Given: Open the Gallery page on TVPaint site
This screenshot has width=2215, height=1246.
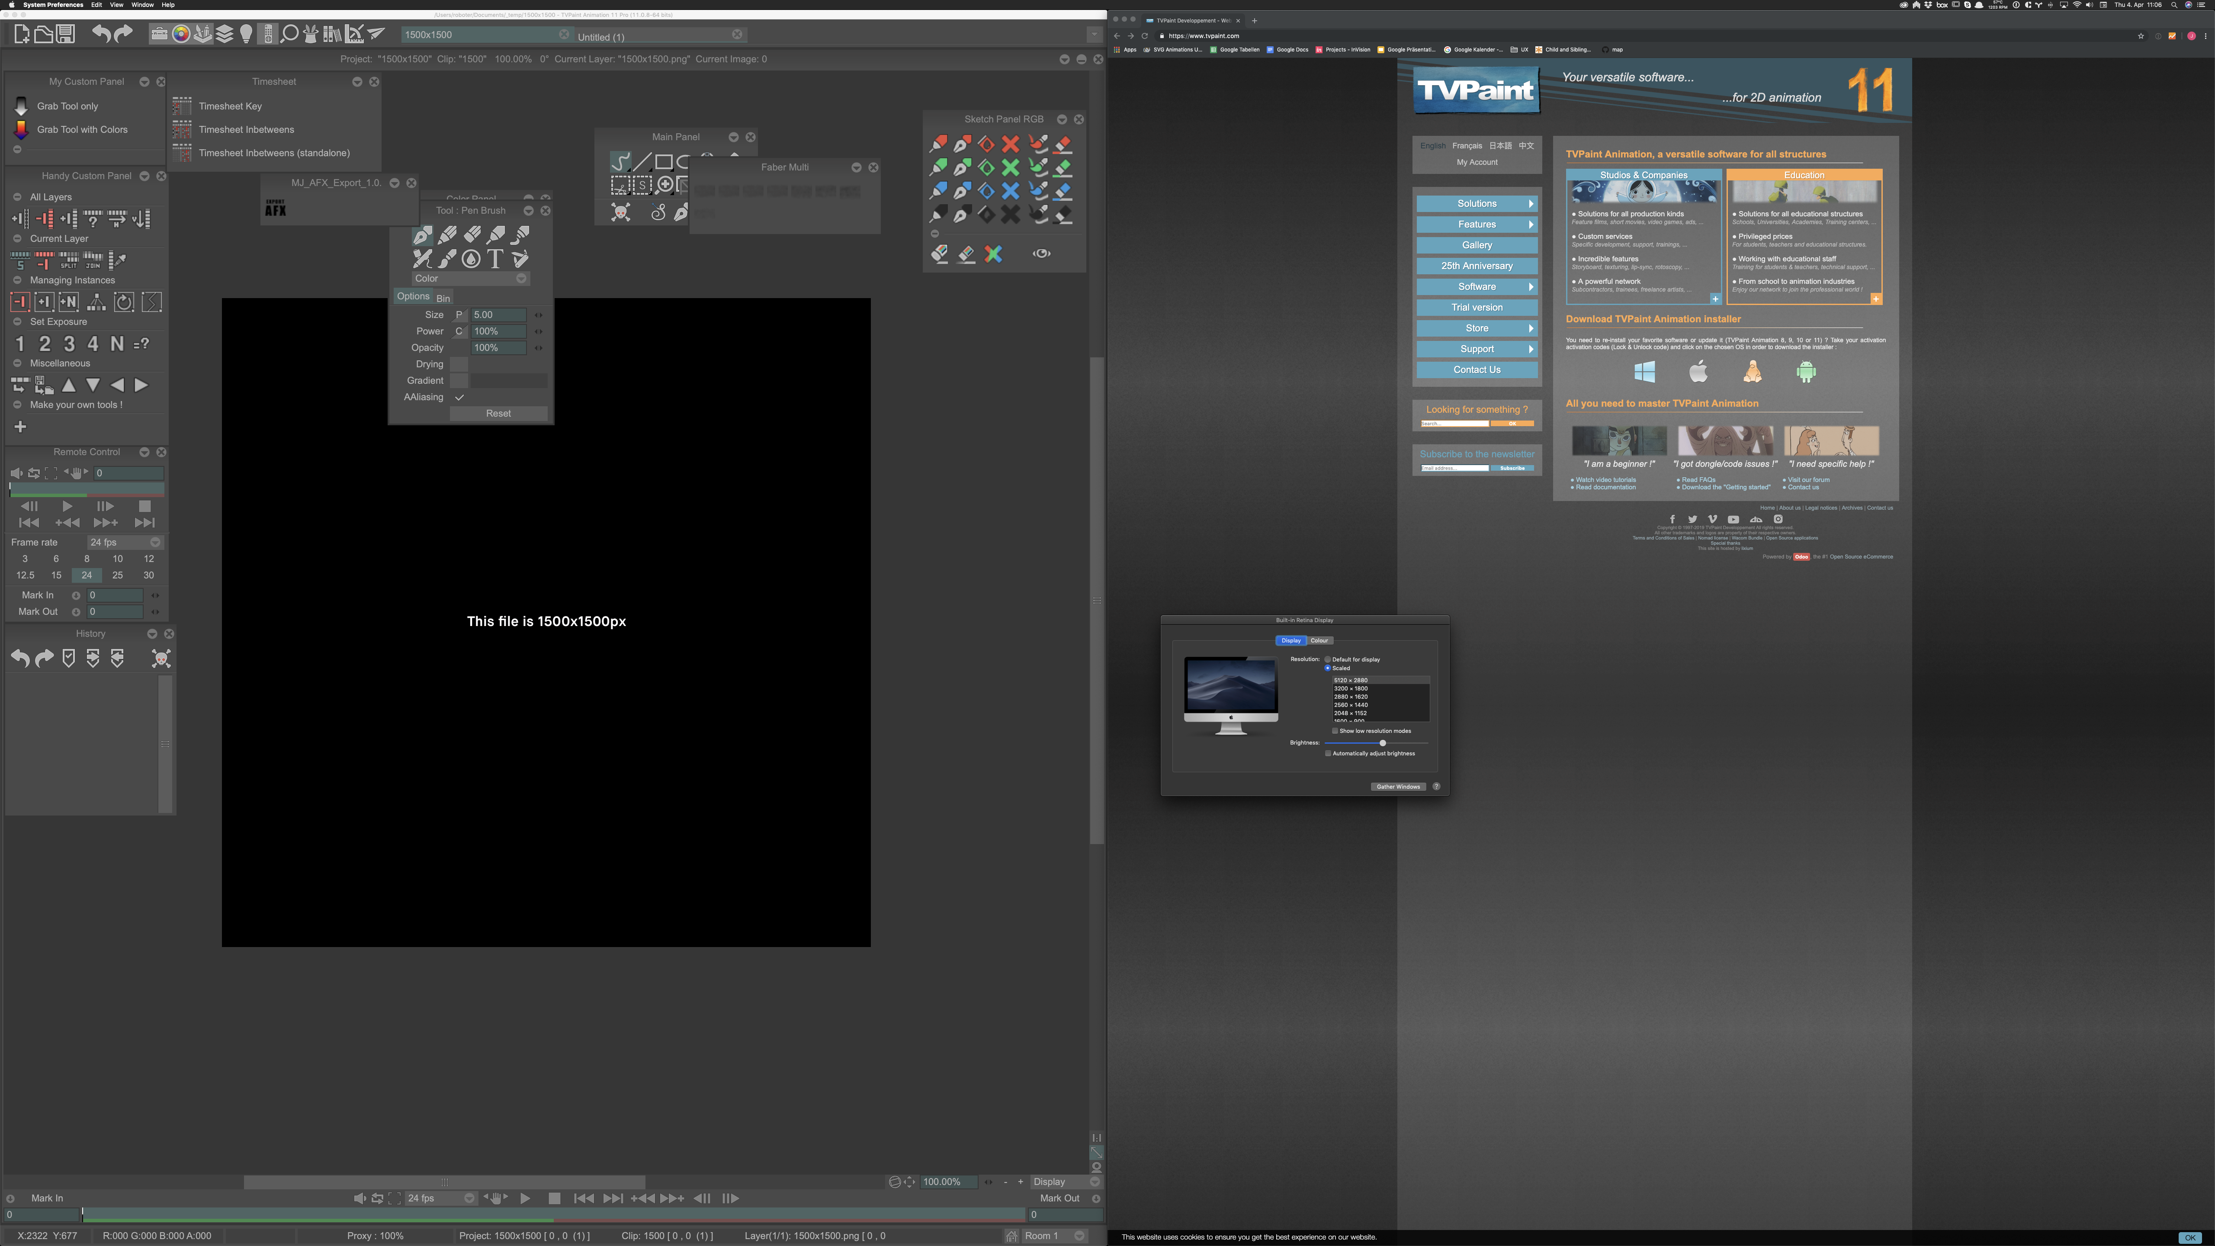Looking at the screenshot, I should click(1477, 245).
